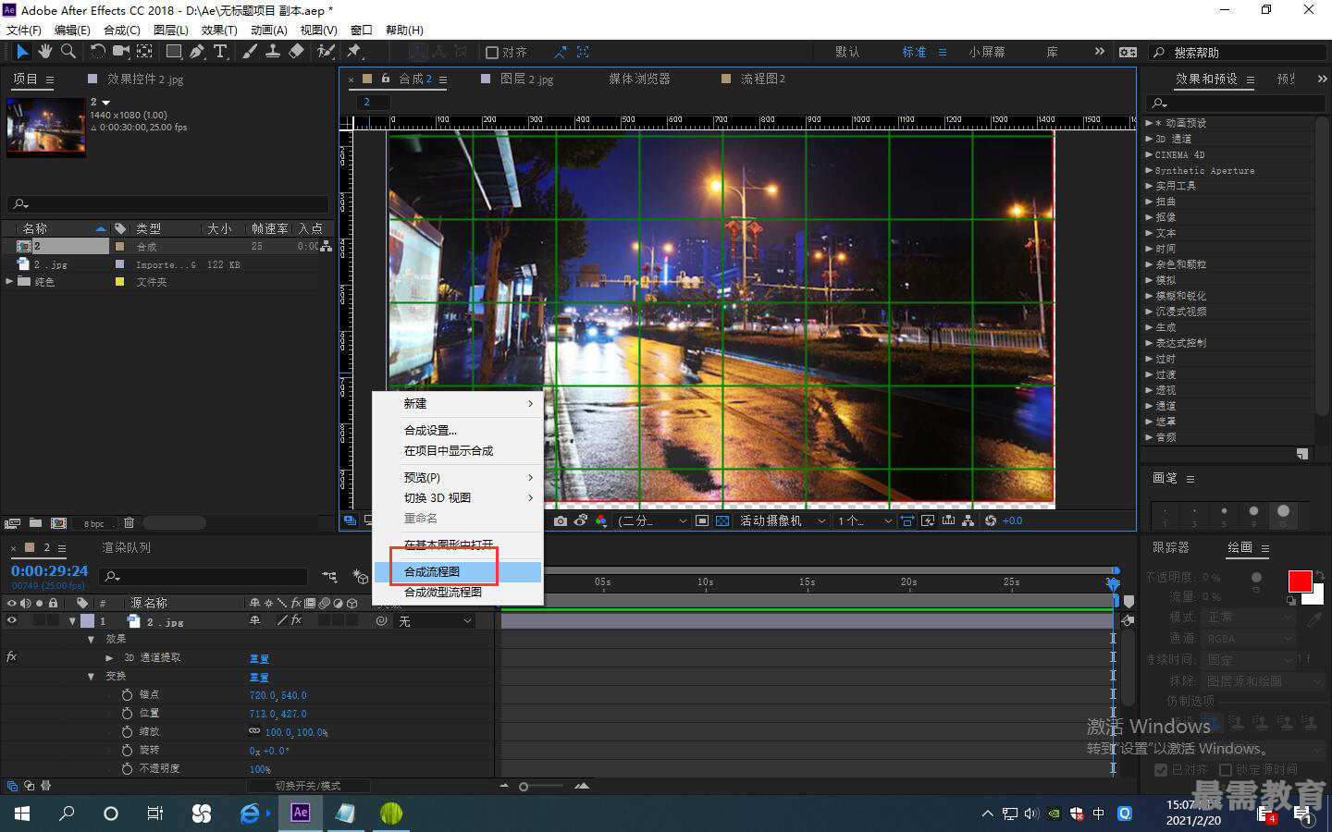Screen dimensions: 1332x832
Task: Click the composition flowchart icon in viewer
Action: pyautogui.click(x=968, y=521)
